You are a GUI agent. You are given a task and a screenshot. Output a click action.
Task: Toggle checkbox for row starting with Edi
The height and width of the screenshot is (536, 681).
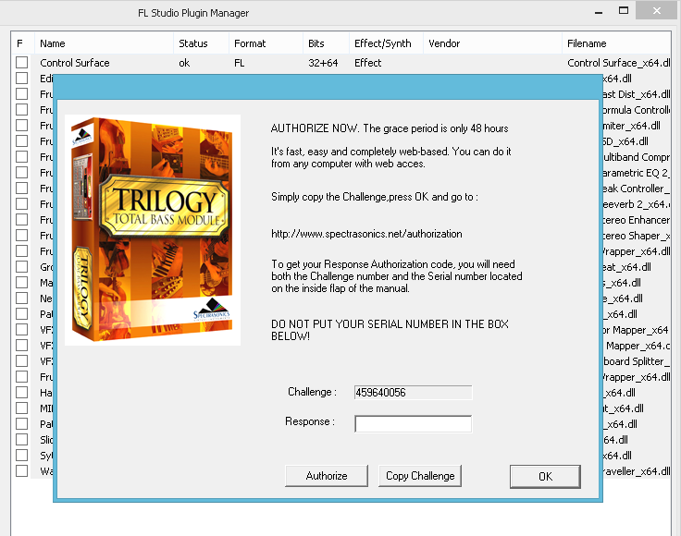click(21, 79)
